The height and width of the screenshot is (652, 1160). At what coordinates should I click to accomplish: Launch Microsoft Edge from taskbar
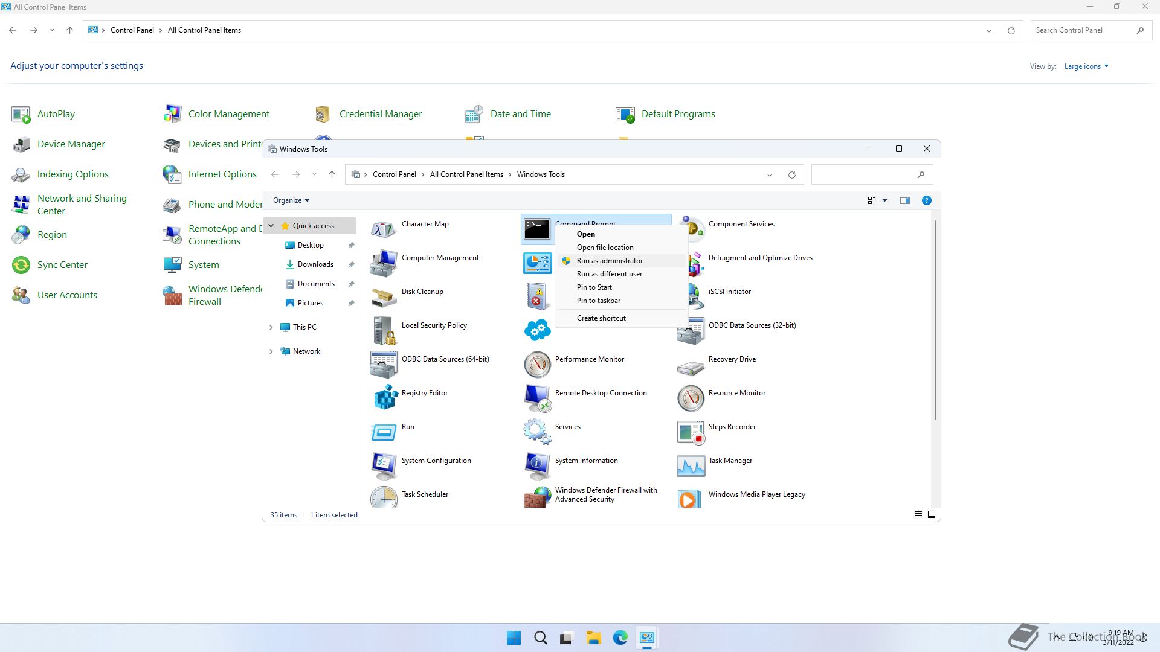click(620, 638)
